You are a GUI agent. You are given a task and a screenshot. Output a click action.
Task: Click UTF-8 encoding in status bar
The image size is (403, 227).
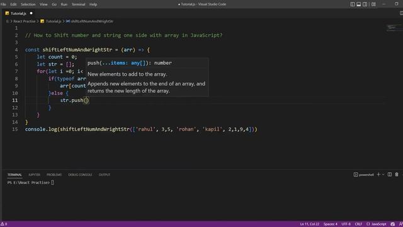point(346,224)
